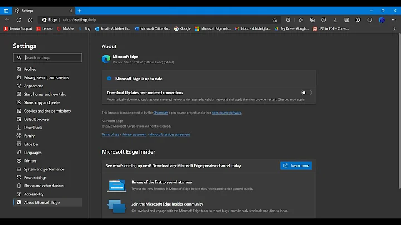Viewport: 401px width, 225px height.
Task: Open the Home page icon
Action: [30, 19]
